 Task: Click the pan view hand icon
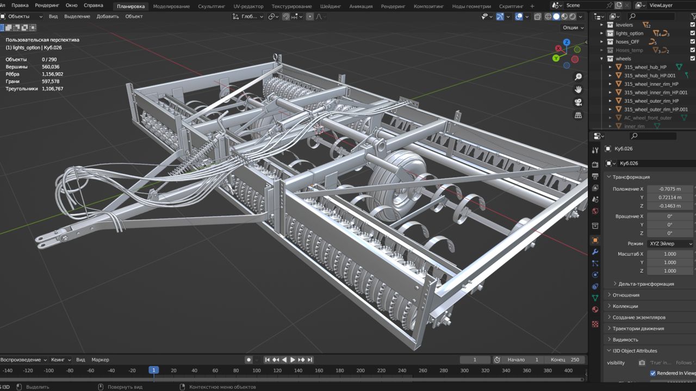[579, 90]
